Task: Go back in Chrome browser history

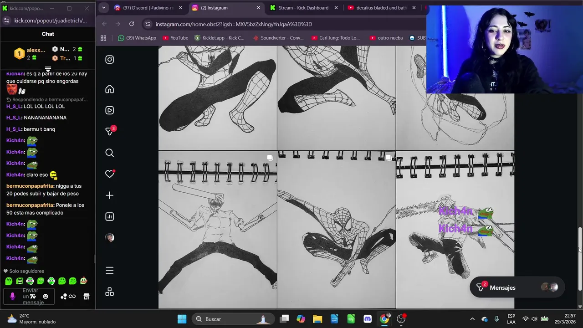Action: tap(104, 24)
